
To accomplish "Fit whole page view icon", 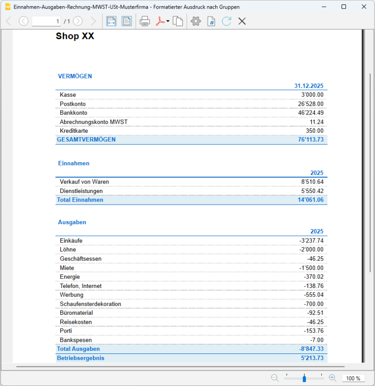I will (127, 21).
